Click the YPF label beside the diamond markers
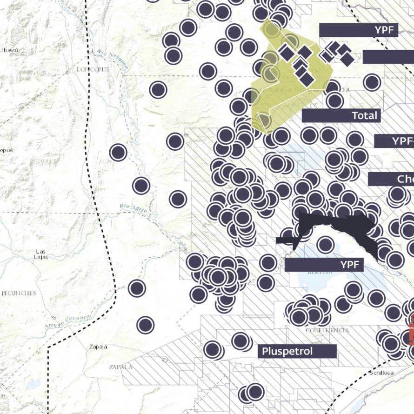This screenshot has height=414, width=414. tap(359, 30)
